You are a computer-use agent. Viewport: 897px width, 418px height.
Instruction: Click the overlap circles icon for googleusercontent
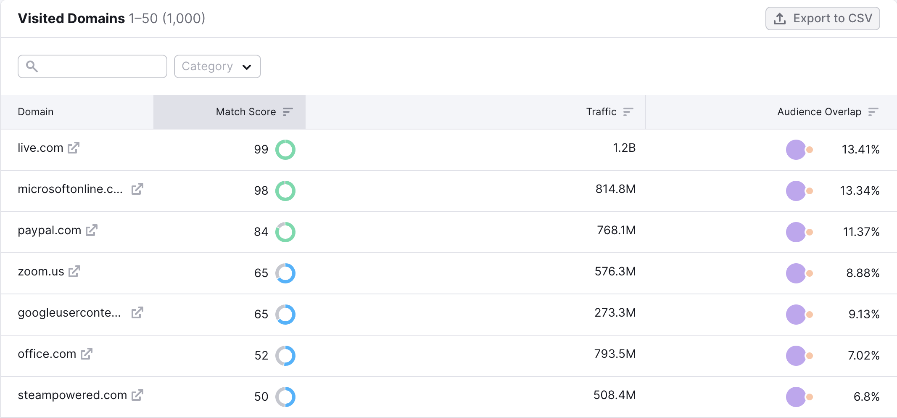(799, 315)
